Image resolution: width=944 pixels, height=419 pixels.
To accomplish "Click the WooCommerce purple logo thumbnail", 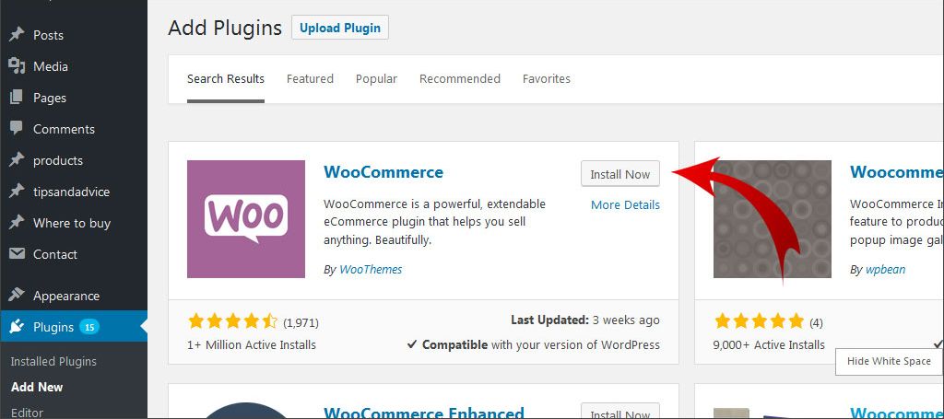I will 246,219.
